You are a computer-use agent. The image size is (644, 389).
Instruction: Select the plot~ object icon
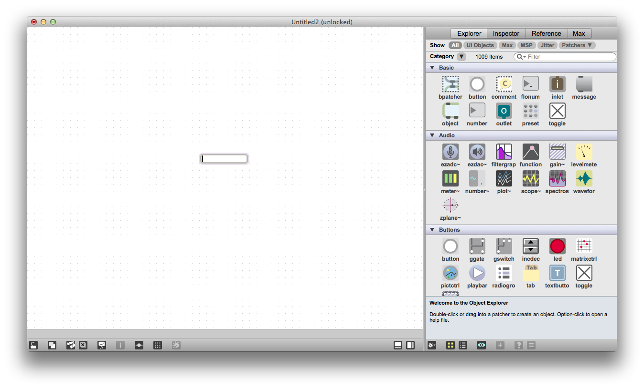click(504, 179)
